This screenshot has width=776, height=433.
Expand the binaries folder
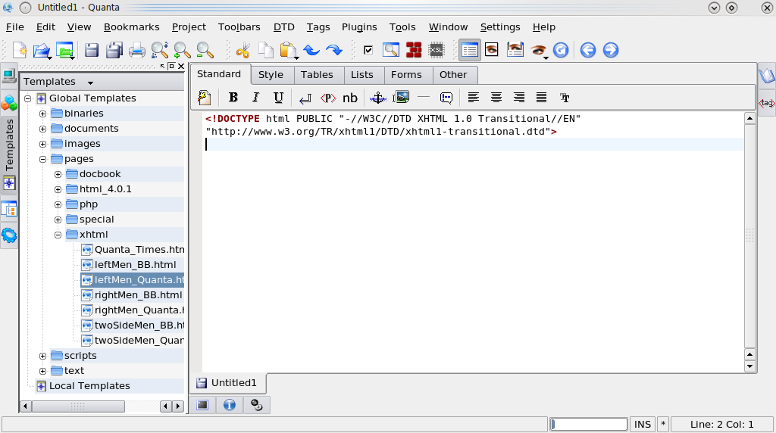click(x=43, y=114)
